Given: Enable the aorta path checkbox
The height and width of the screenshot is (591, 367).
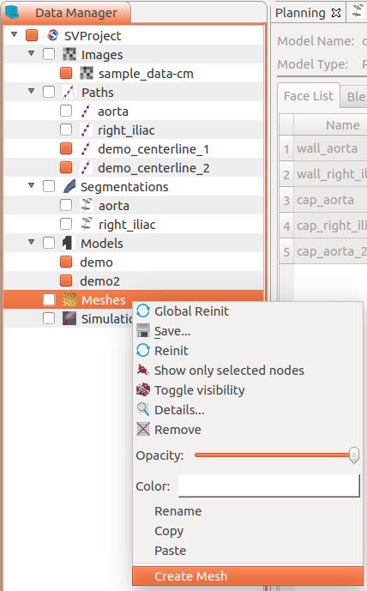Looking at the screenshot, I should (66, 112).
